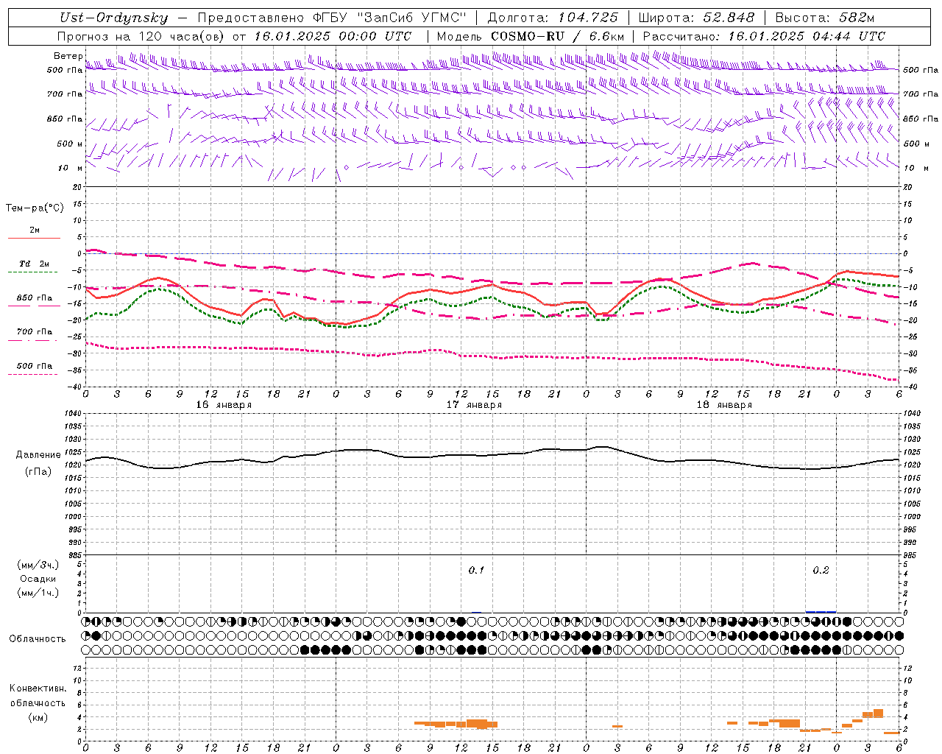This screenshot has height=754, width=942.
Task: Click the 'Долгота: 104.725' longitude value
Action: [553, 18]
